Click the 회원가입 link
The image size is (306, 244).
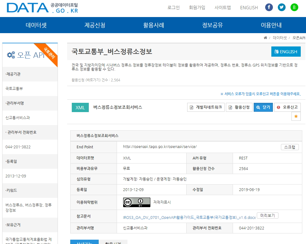tap(197, 8)
